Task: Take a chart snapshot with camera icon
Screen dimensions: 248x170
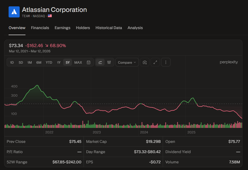Action: [x=145, y=62]
